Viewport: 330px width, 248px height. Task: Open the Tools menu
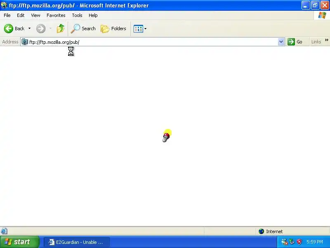click(77, 15)
